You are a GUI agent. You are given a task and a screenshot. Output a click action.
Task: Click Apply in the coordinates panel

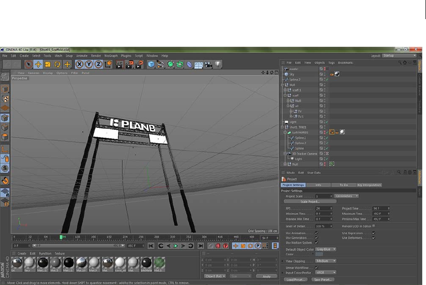[266, 276]
